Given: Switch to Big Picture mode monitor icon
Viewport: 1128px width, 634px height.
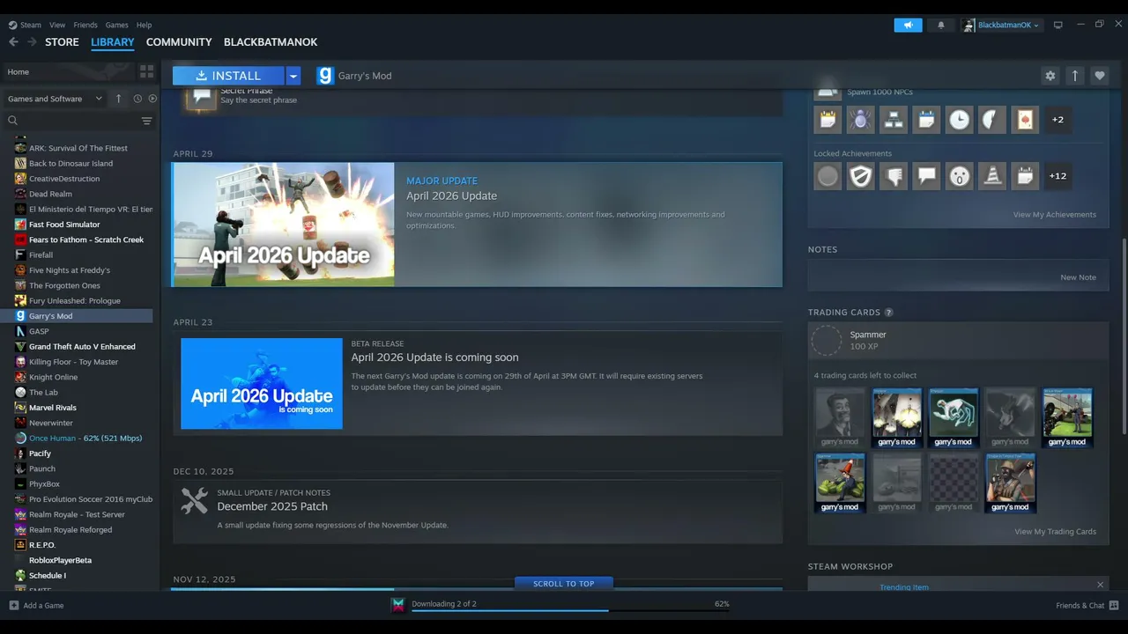Looking at the screenshot, I should tap(1058, 25).
